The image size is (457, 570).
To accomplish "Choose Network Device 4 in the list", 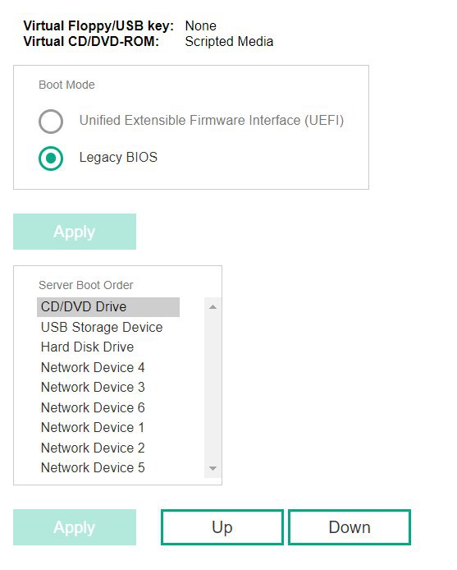I will click(x=108, y=367).
